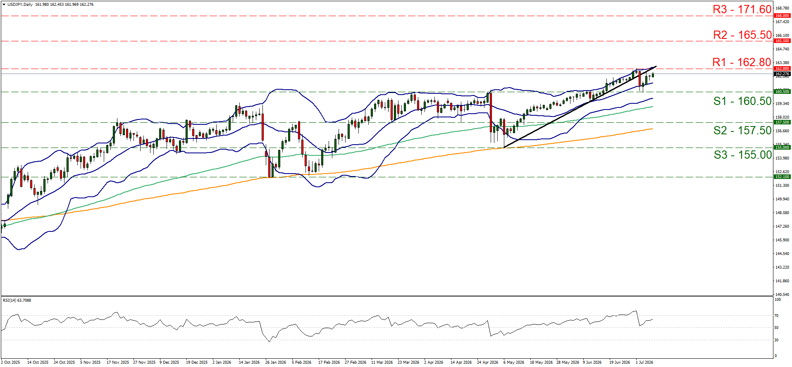Select the S1 - 160.50 support label
This screenshot has width=792, height=367.
pyautogui.click(x=742, y=101)
